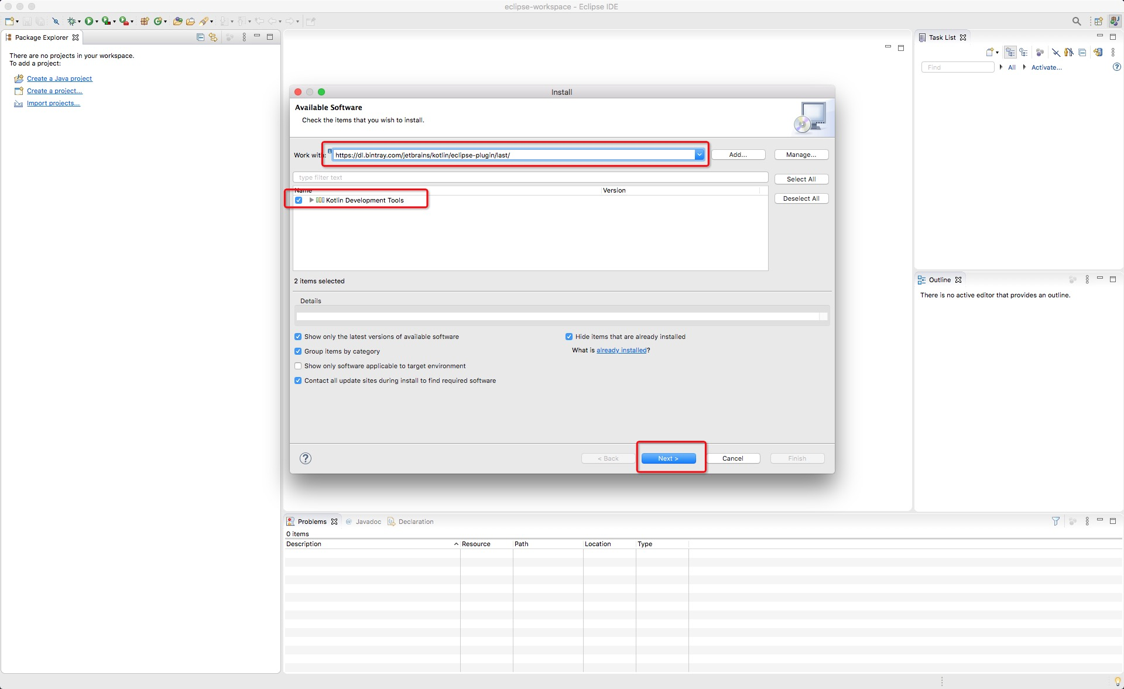Screen dimensions: 1124x689
Task: Click Link with Editor icon in Package Explorer
Action: click(213, 37)
